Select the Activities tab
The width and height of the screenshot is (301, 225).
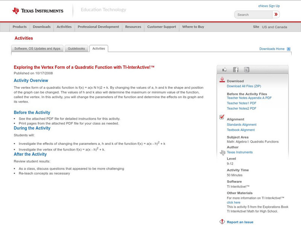tap(99, 49)
